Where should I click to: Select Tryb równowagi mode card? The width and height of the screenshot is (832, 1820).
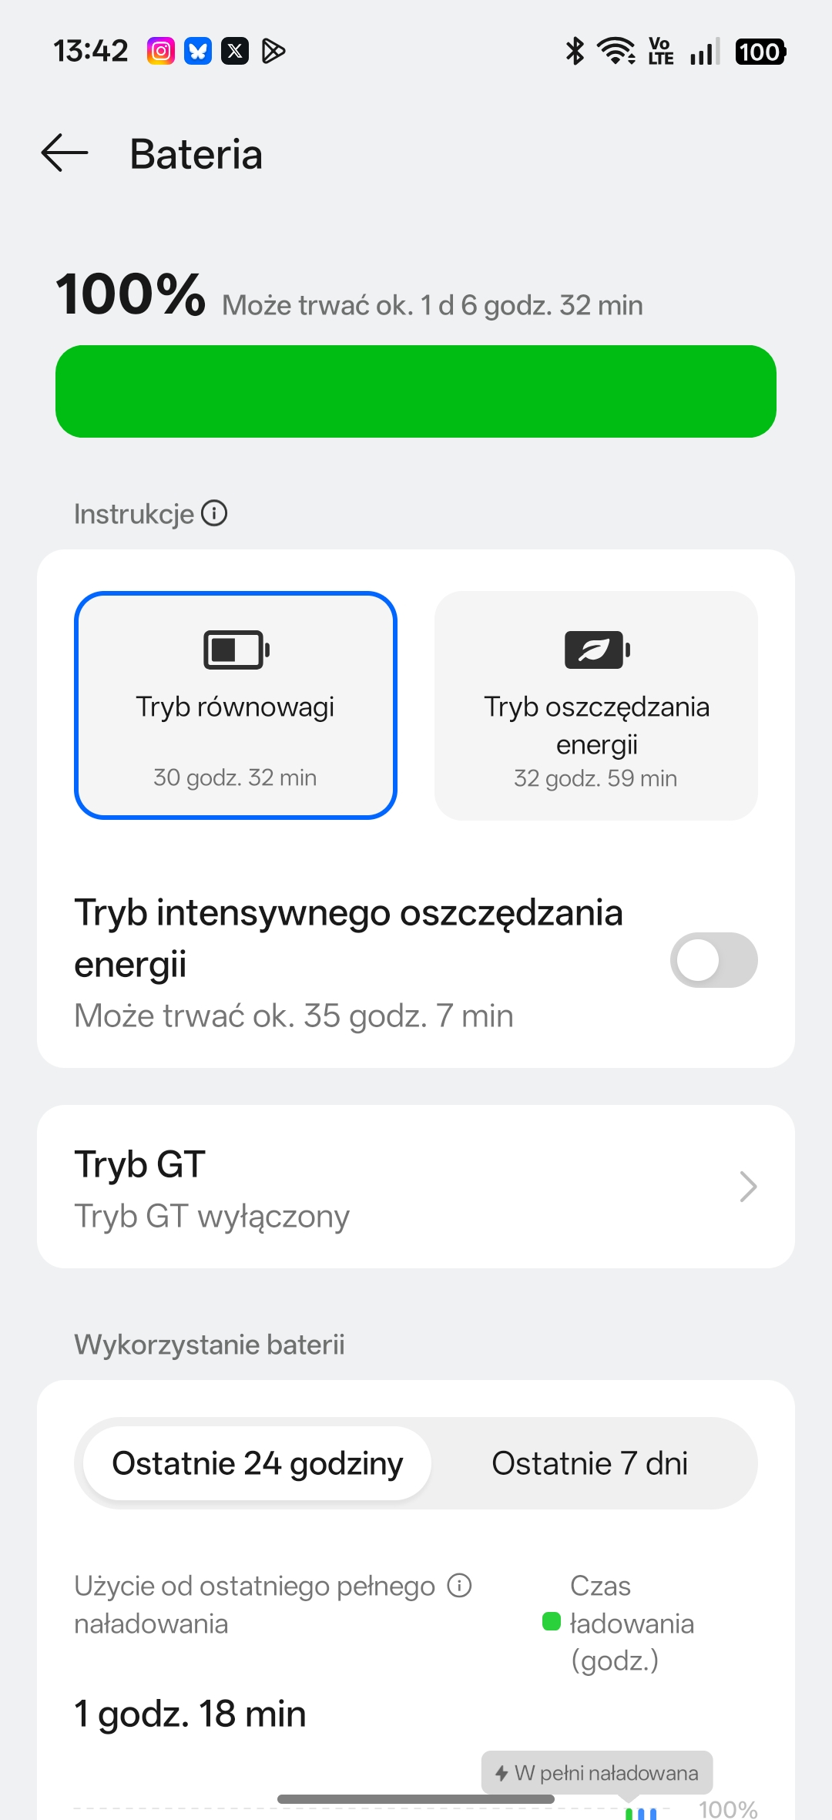236,705
